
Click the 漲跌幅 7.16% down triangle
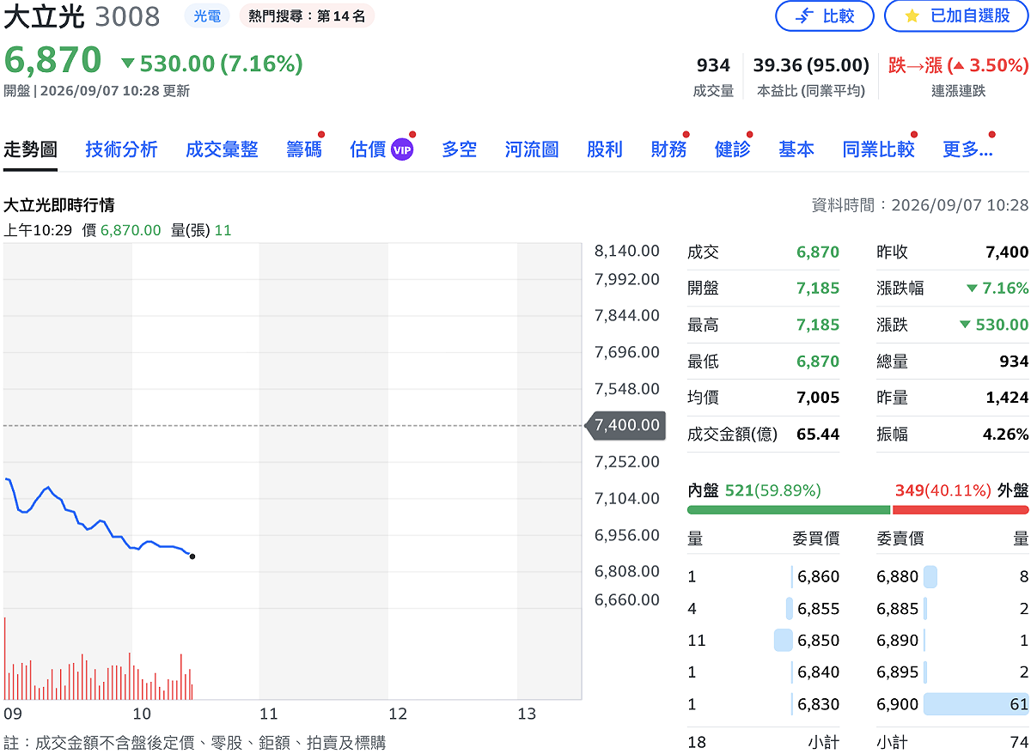(972, 289)
